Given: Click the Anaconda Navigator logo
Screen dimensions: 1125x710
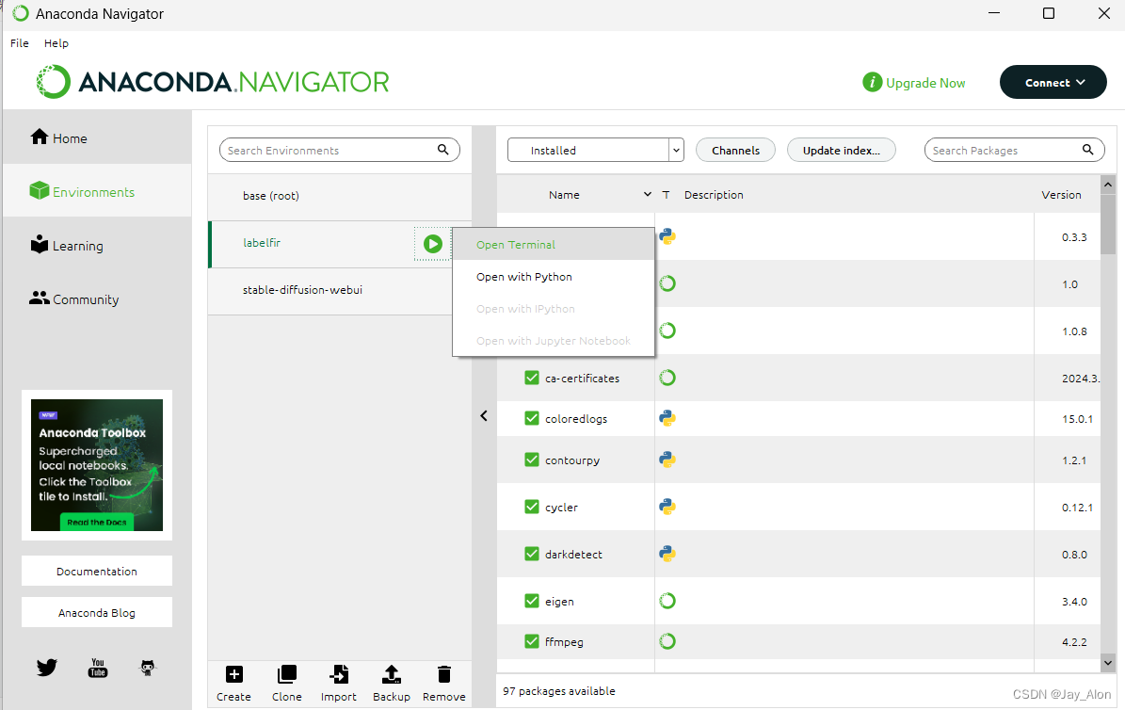Looking at the screenshot, I should click(213, 82).
